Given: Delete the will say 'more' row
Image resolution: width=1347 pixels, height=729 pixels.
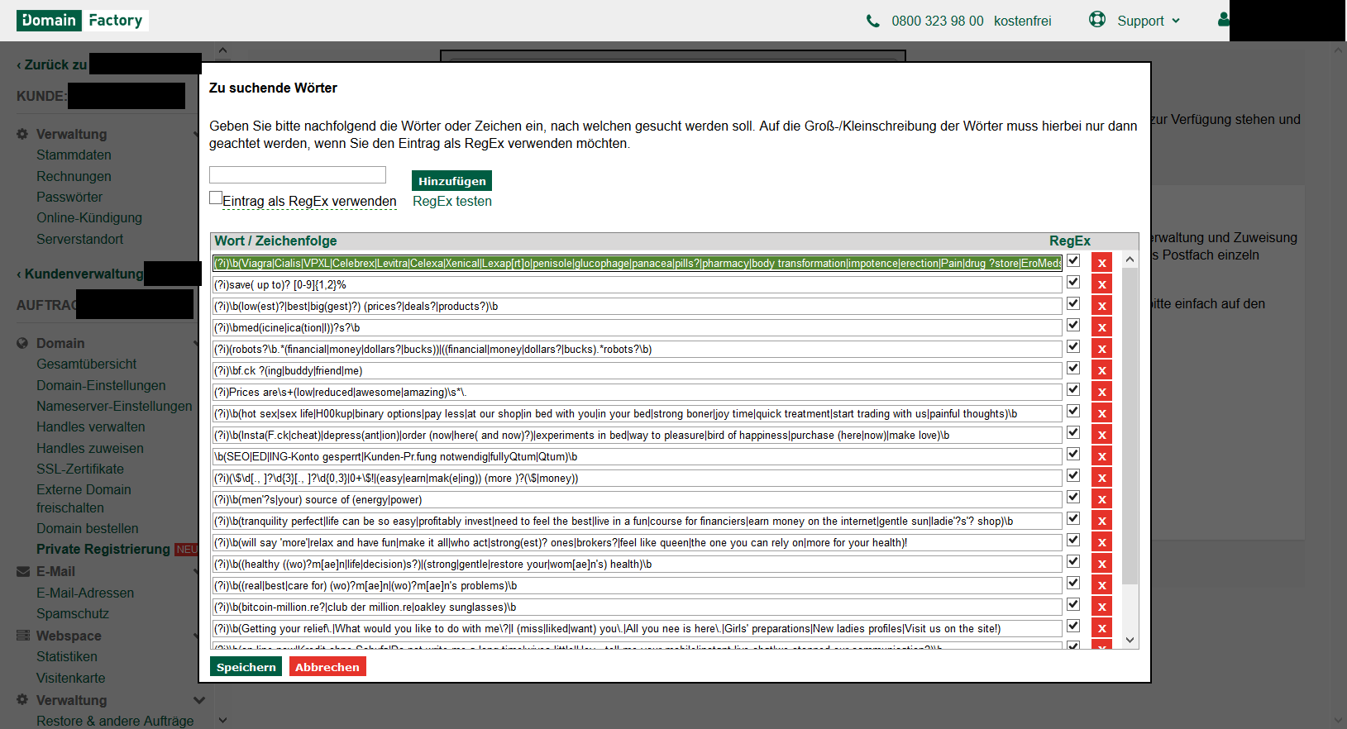Looking at the screenshot, I should [x=1101, y=542].
